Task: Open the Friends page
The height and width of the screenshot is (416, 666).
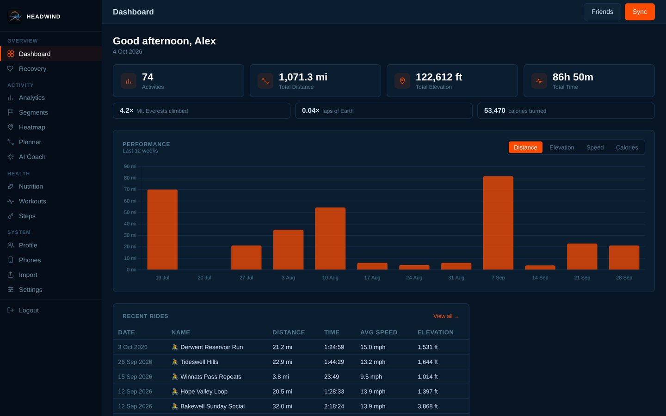Action: click(x=602, y=12)
